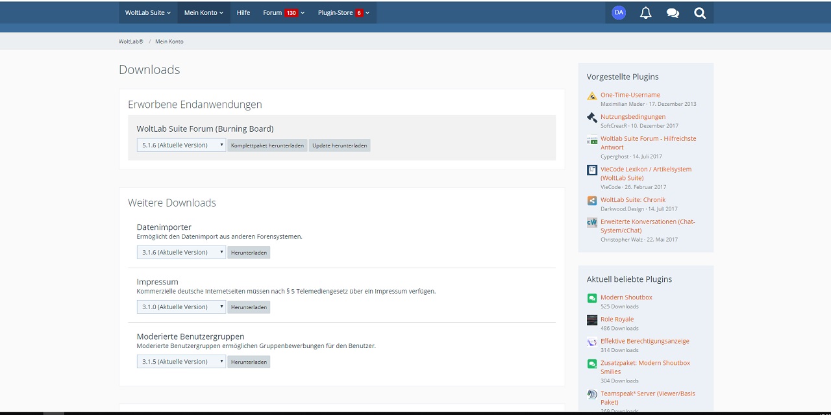Click the WoltLab® breadcrumb link

click(130, 42)
